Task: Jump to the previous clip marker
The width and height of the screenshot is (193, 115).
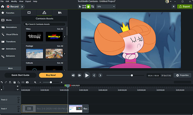Action: [x=94, y=75]
